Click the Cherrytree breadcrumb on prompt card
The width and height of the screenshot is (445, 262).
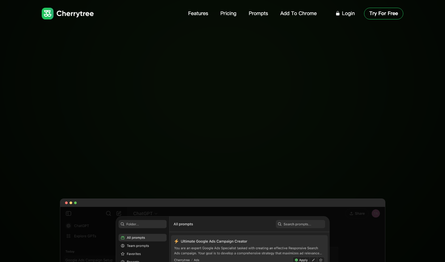(182, 260)
